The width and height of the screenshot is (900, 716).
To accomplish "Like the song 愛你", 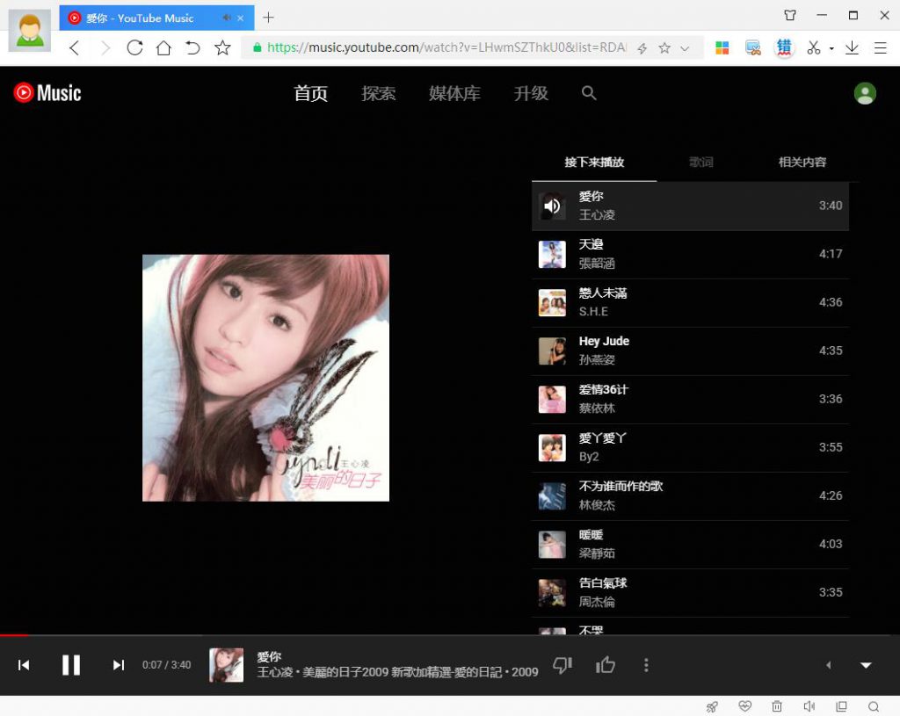I will coord(605,665).
